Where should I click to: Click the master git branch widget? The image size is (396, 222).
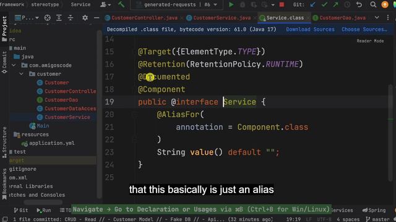[x=378, y=220]
